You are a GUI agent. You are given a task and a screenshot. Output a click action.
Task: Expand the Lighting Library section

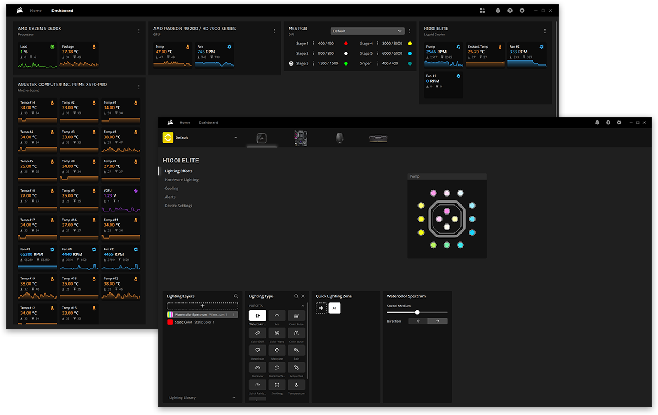click(x=203, y=398)
